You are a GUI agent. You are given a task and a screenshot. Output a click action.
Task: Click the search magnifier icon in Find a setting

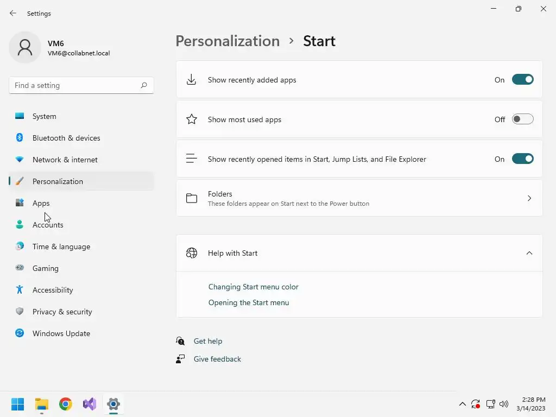tap(143, 85)
